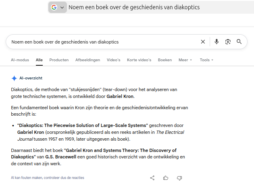
Task: Share the AI overview via share icon
Action: 152,178
